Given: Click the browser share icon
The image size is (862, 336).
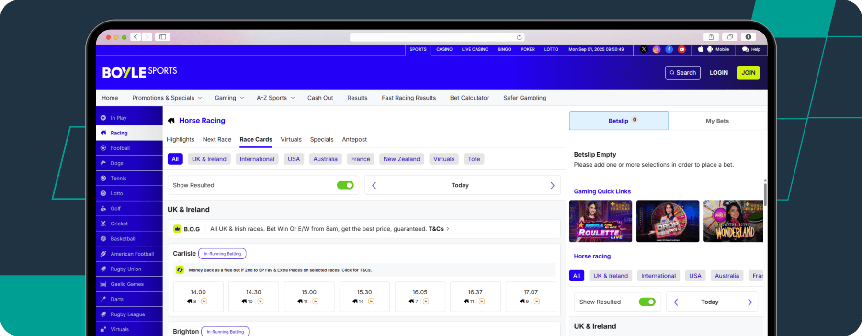Looking at the screenshot, I should [711, 37].
